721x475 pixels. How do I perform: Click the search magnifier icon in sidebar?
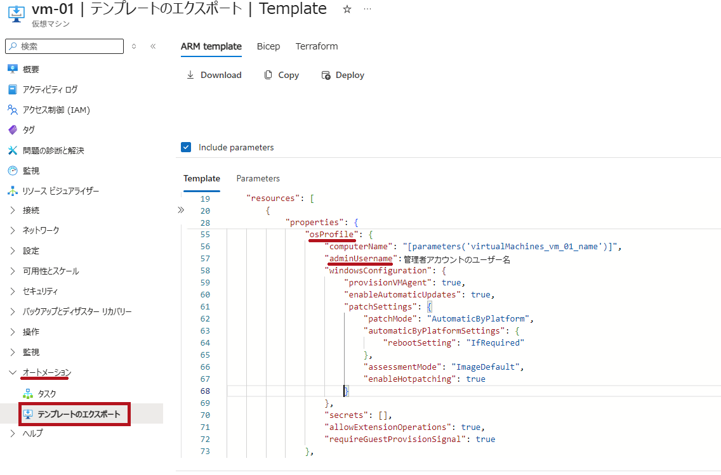[x=13, y=46]
